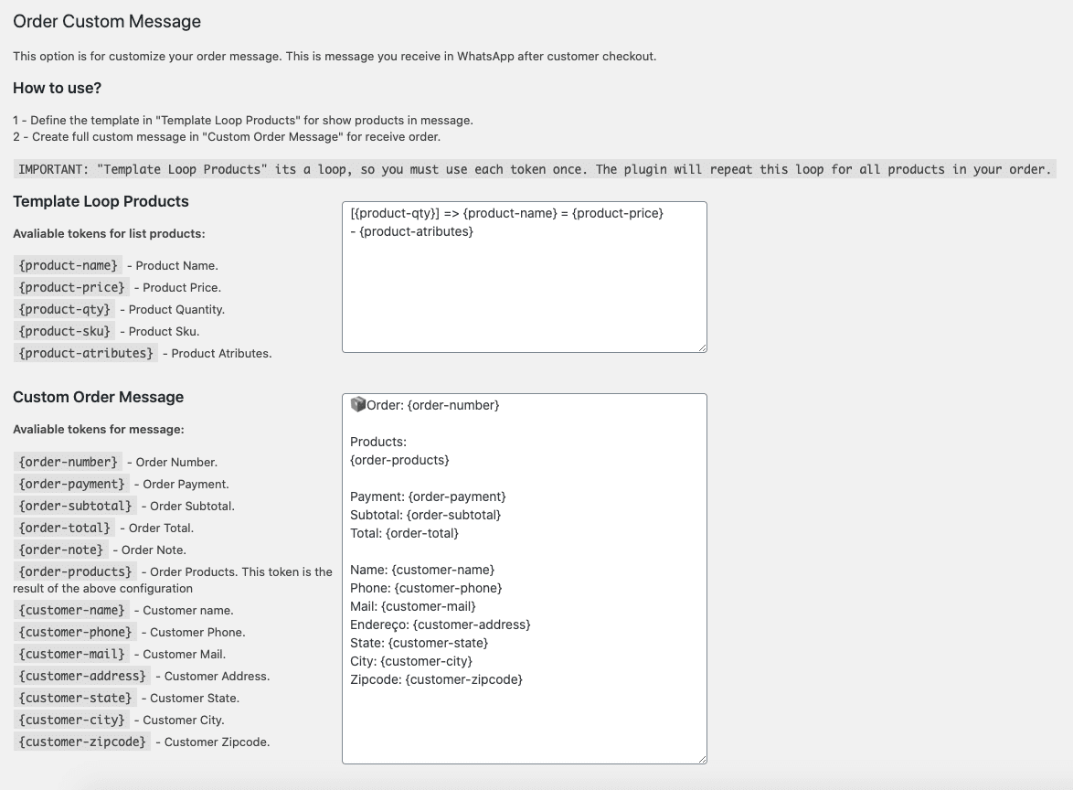Select the {customer-mail} token in the list

coord(71,654)
